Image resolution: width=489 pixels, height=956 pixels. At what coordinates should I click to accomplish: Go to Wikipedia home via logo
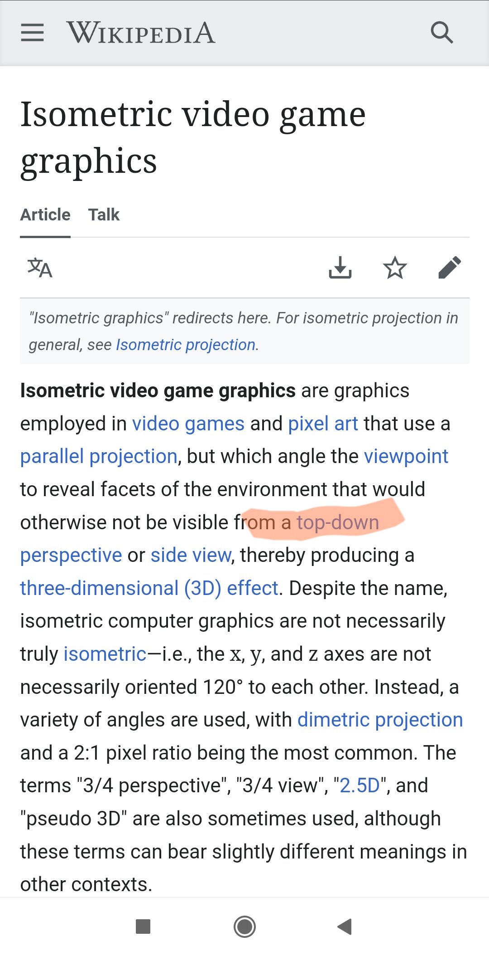click(x=141, y=33)
